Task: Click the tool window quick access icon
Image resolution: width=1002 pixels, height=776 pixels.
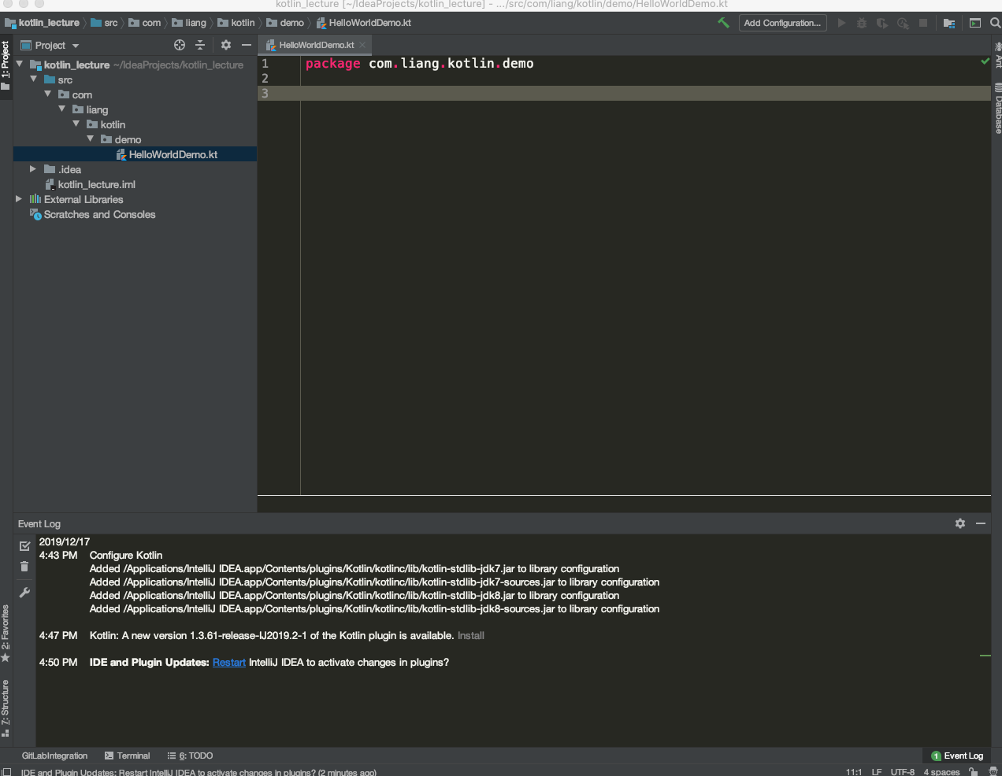Action: click(6, 772)
